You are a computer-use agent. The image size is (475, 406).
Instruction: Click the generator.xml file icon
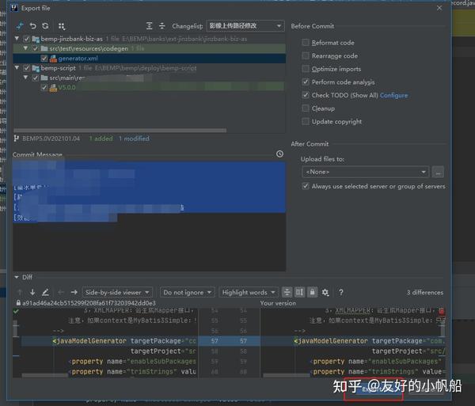tap(53, 59)
